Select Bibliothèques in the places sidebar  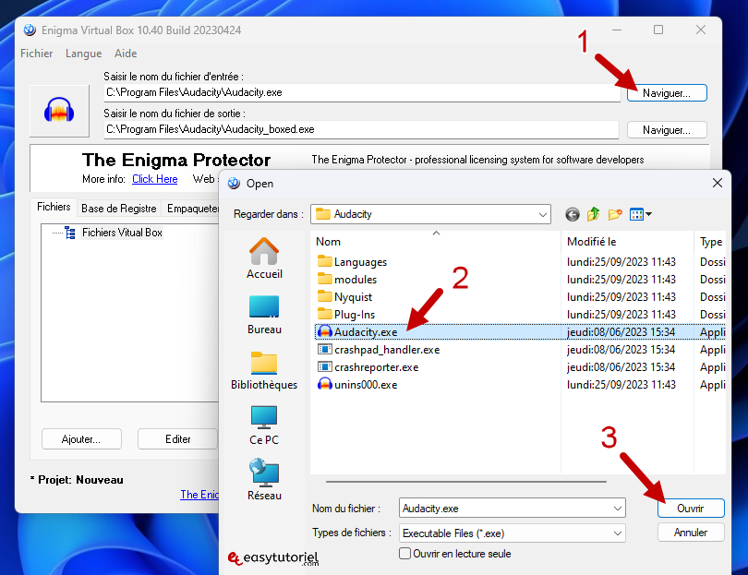click(264, 370)
